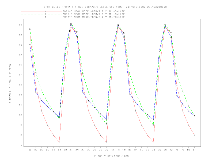Viewport: 212px width, 163px height.
Task: Click x-axis forecast hour label 18
Action: click(65, 150)
